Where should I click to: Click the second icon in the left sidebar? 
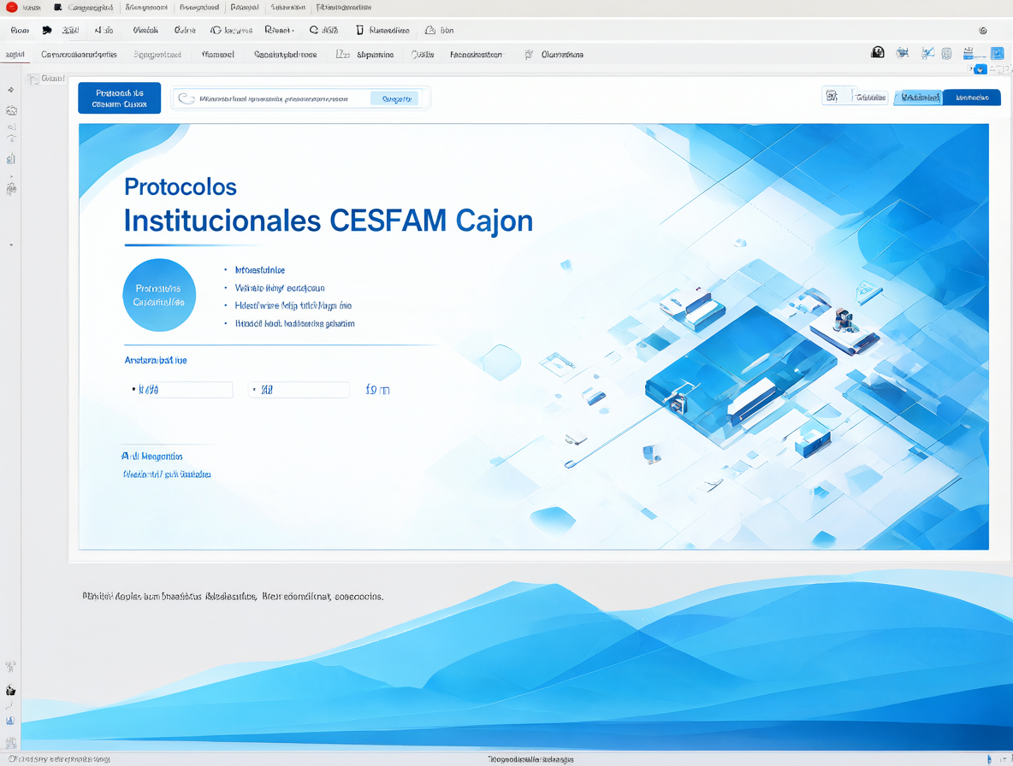pyautogui.click(x=11, y=110)
